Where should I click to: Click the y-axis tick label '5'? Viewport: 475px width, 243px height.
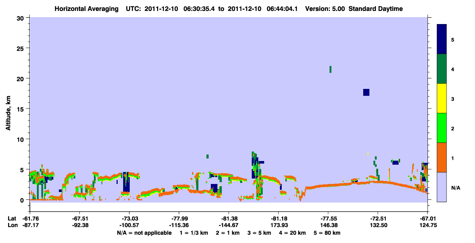23,169
